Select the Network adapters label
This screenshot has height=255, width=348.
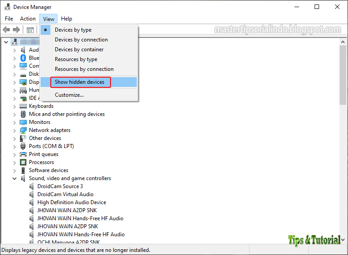50,130
